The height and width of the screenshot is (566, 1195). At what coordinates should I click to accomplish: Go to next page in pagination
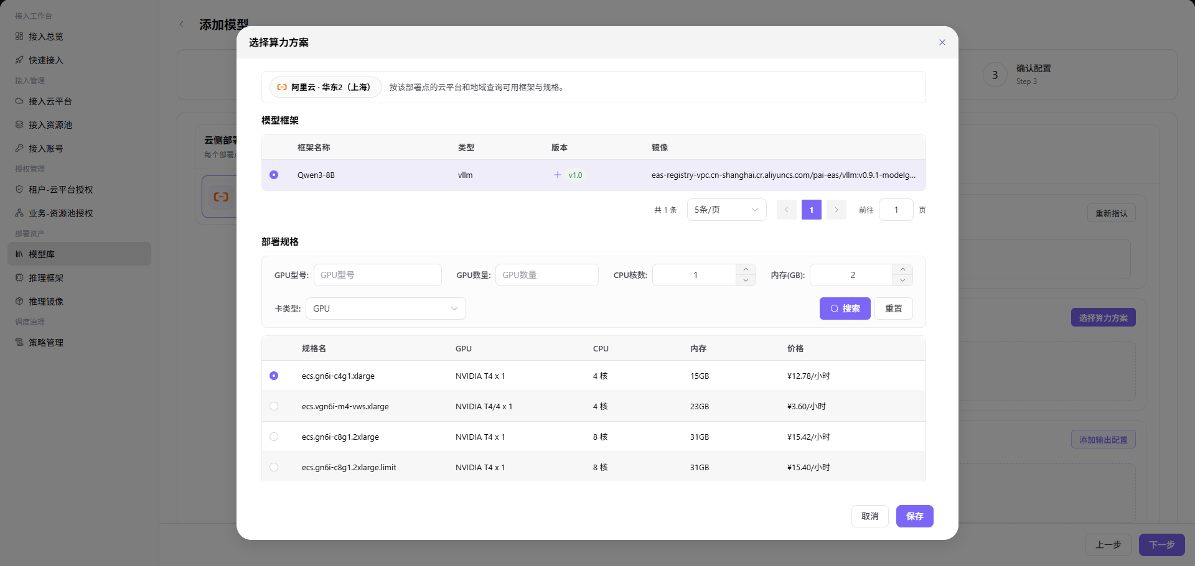click(x=836, y=210)
